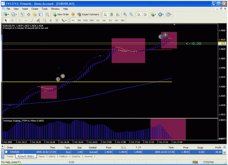Open the New Chart icon
The image size is (228, 165).
coord(5,14)
